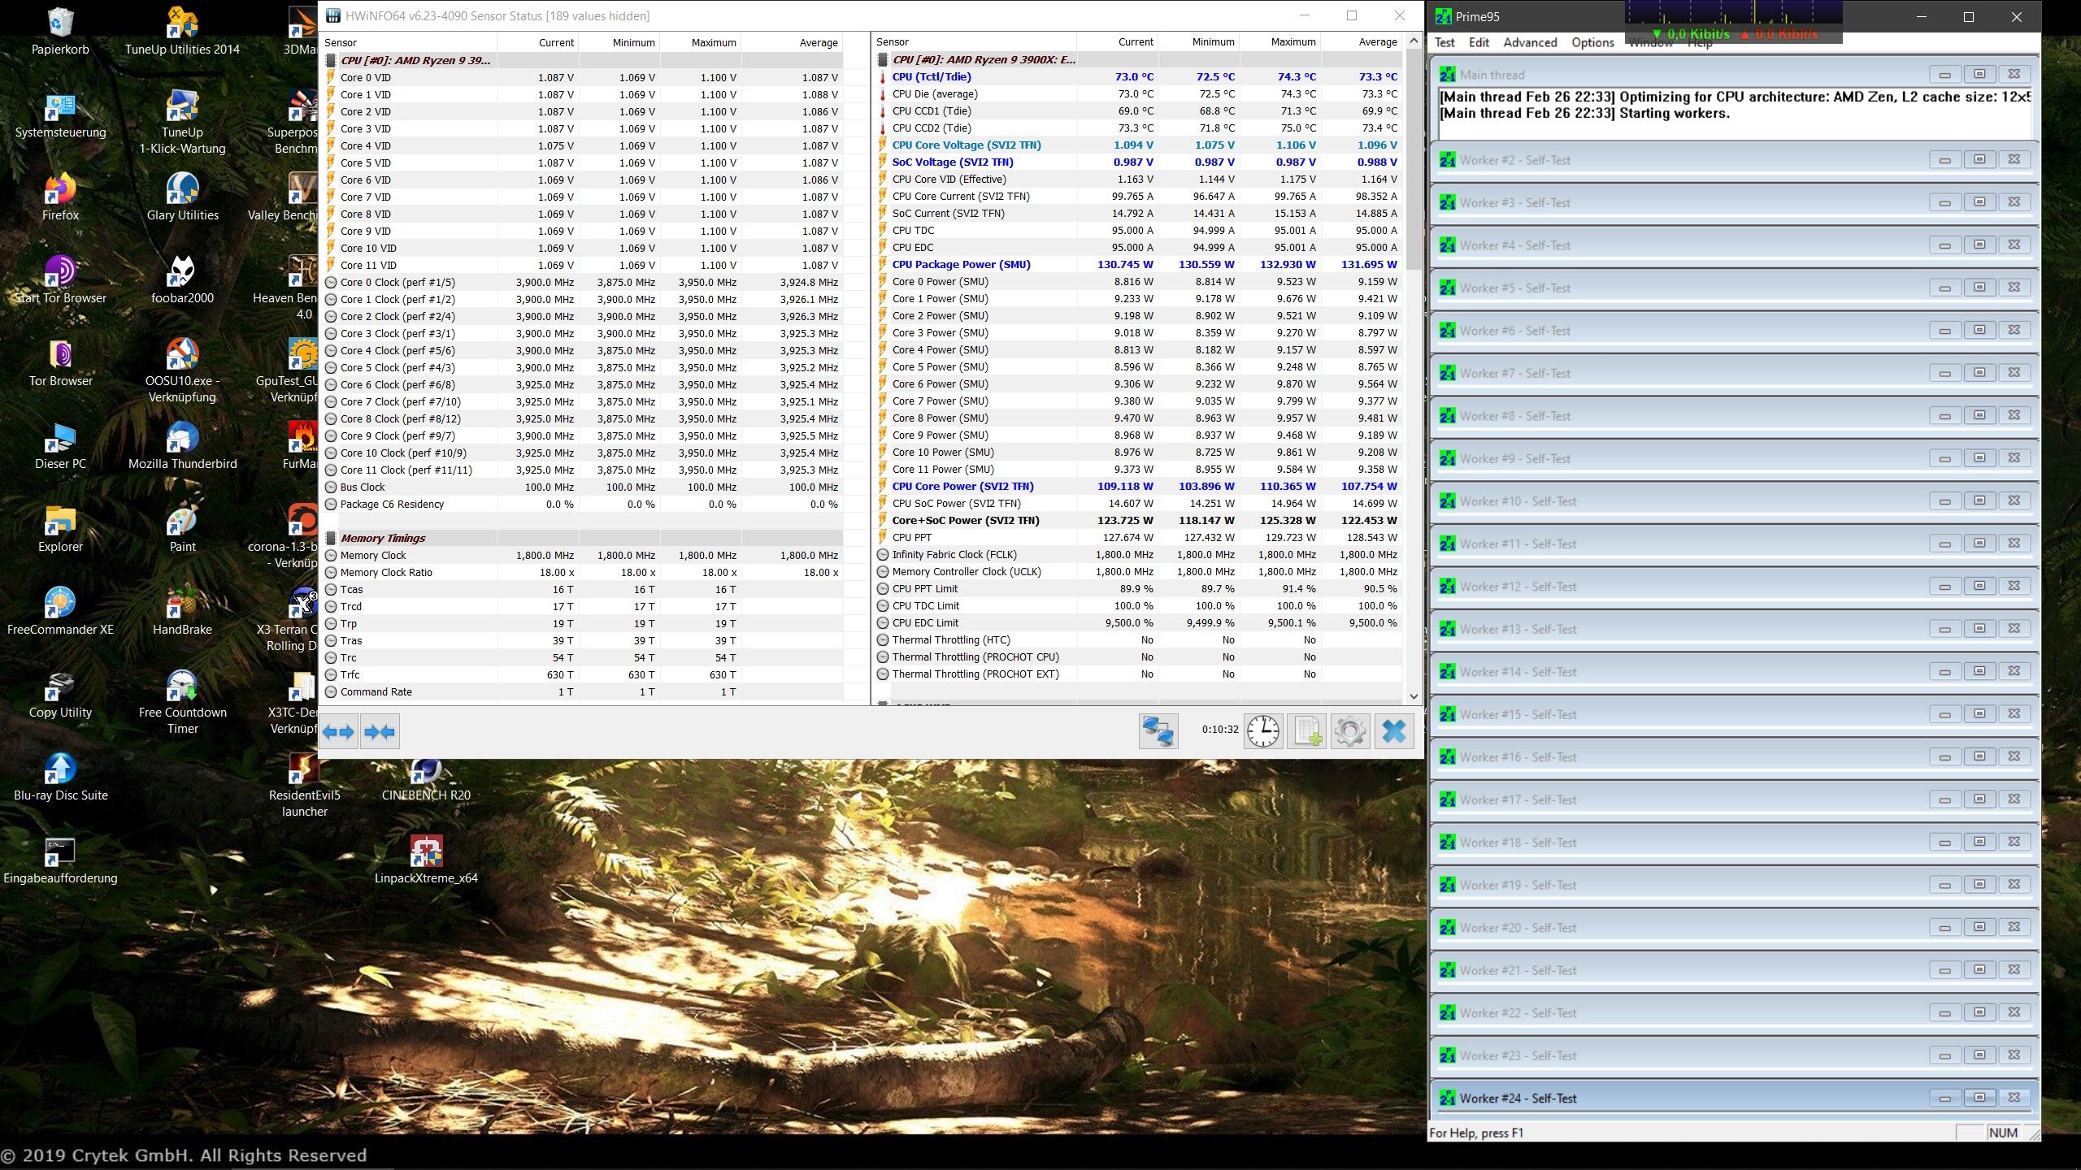Select the CPU Core Voltage (SVI2 TFN) row

click(1139, 145)
